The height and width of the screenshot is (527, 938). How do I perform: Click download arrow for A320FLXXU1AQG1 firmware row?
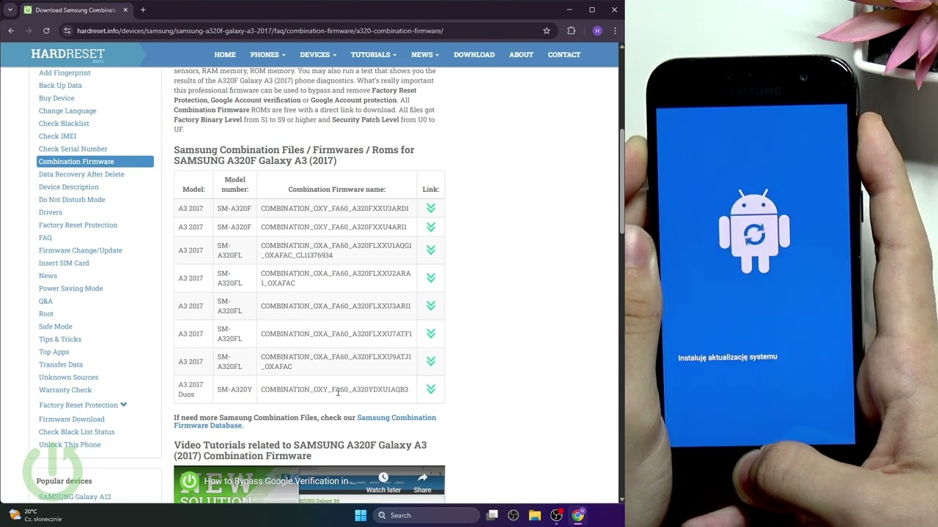tap(431, 250)
